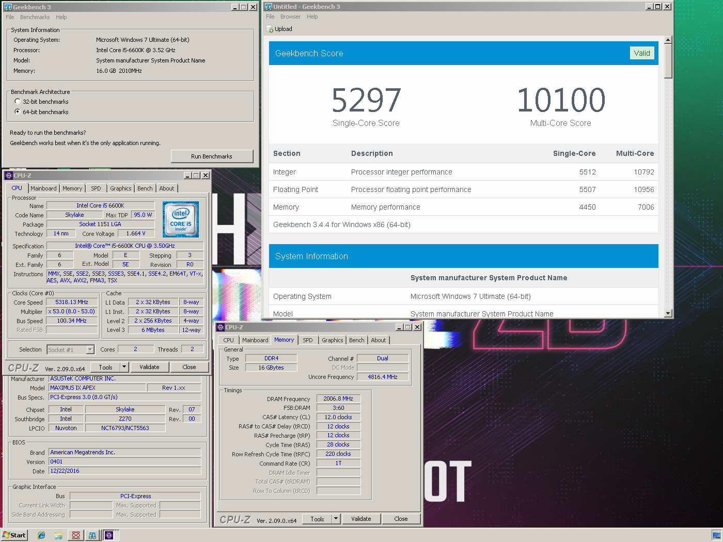Image resolution: width=723 pixels, height=542 pixels.
Task: Click the Uncore Frequency 4816.4 MHz value
Action: coord(383,377)
